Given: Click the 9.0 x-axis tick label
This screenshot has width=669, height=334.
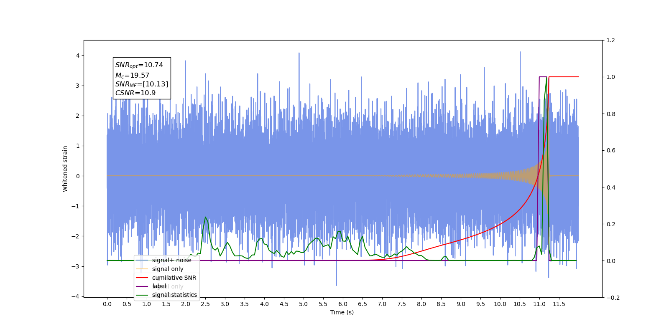Looking at the screenshot, I should click(461, 304).
